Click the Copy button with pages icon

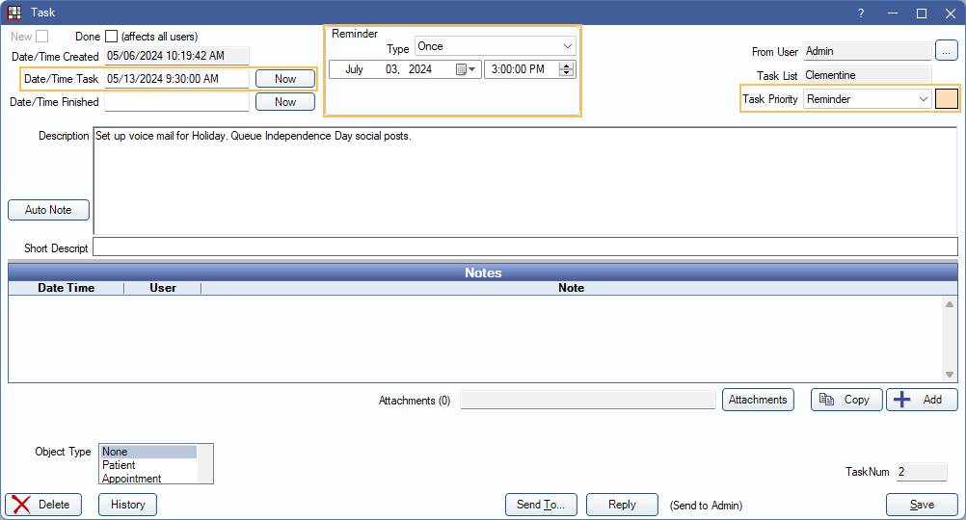845,400
